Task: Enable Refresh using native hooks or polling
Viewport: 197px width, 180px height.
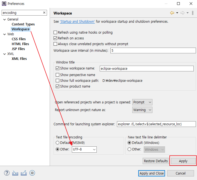Action: tap(55, 33)
